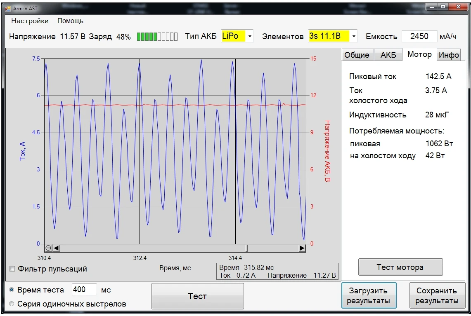Switch to the Инфо tab
Image resolution: width=471 pixels, height=316 pixels.
pos(448,55)
